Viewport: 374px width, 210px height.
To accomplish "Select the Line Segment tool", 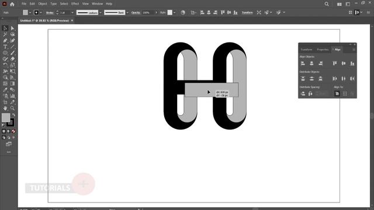I will 13,47.
